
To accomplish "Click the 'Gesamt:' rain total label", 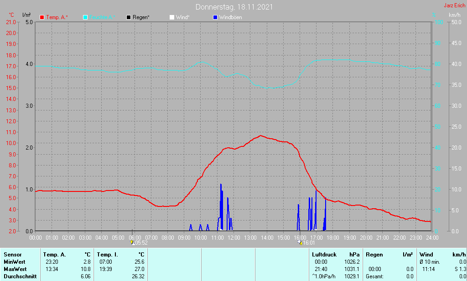I will point(375,276).
